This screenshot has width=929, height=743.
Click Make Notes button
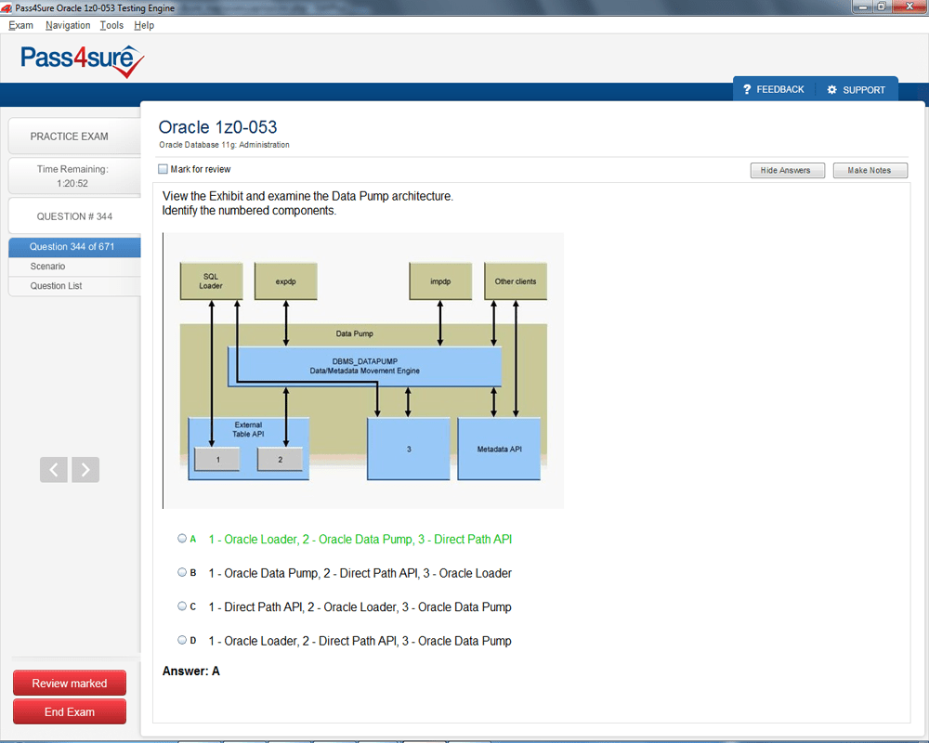870,171
